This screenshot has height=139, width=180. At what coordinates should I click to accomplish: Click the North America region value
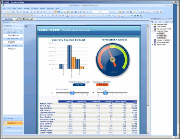pyautogui.click(x=14, y=35)
